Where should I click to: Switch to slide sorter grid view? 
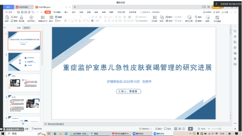(x=180, y=129)
